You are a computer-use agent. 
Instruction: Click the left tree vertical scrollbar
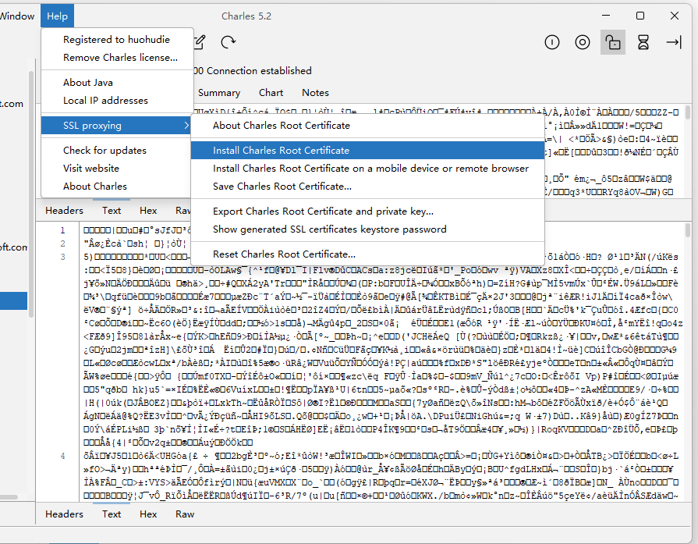(x=31, y=194)
